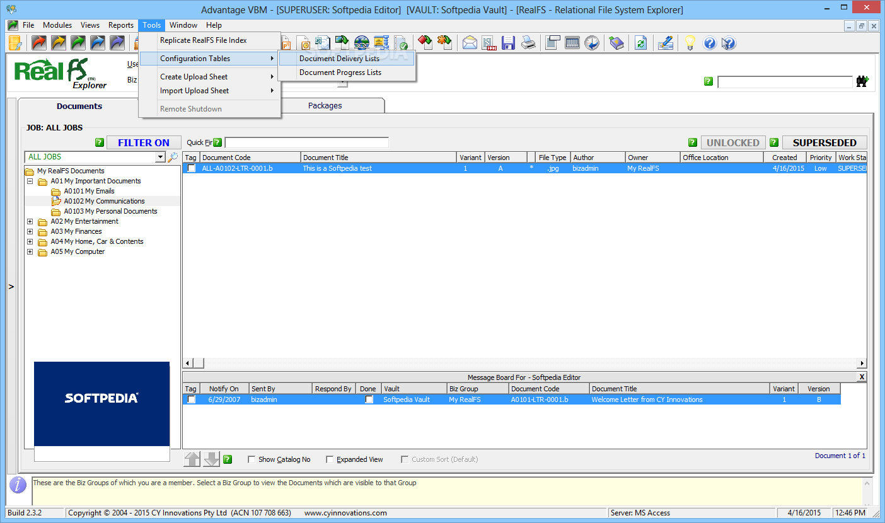Click search field beside the binoculars

click(785, 82)
